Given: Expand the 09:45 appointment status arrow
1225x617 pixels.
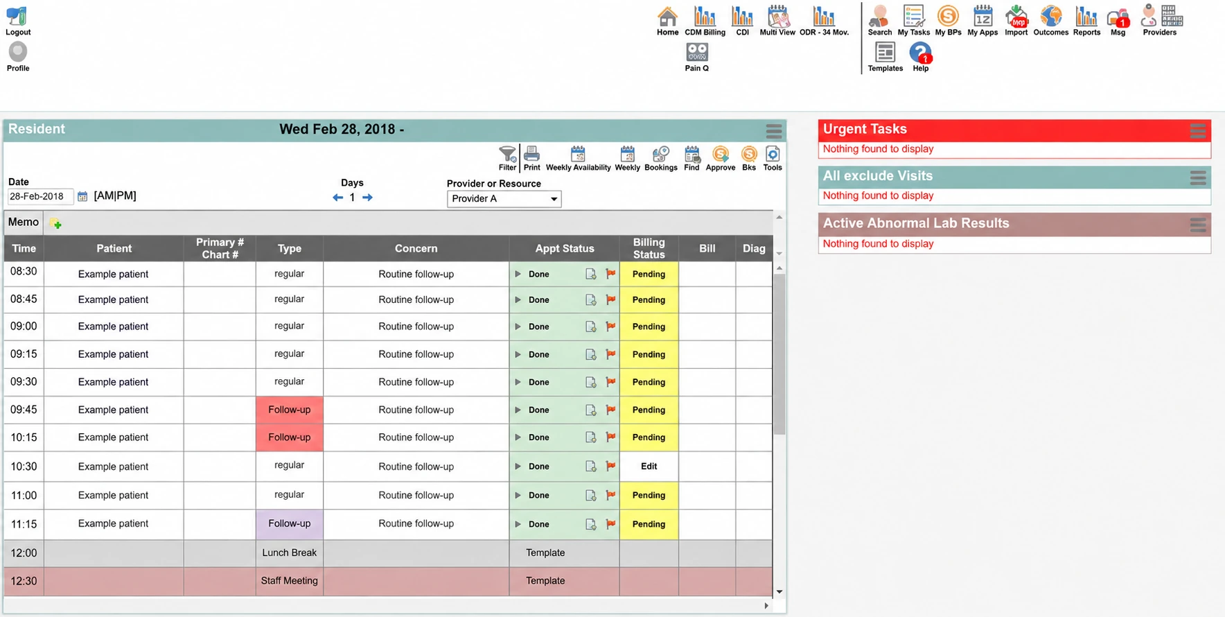Looking at the screenshot, I should point(518,410).
